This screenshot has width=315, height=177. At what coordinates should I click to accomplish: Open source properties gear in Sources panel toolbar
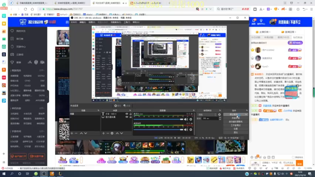coord(112,133)
